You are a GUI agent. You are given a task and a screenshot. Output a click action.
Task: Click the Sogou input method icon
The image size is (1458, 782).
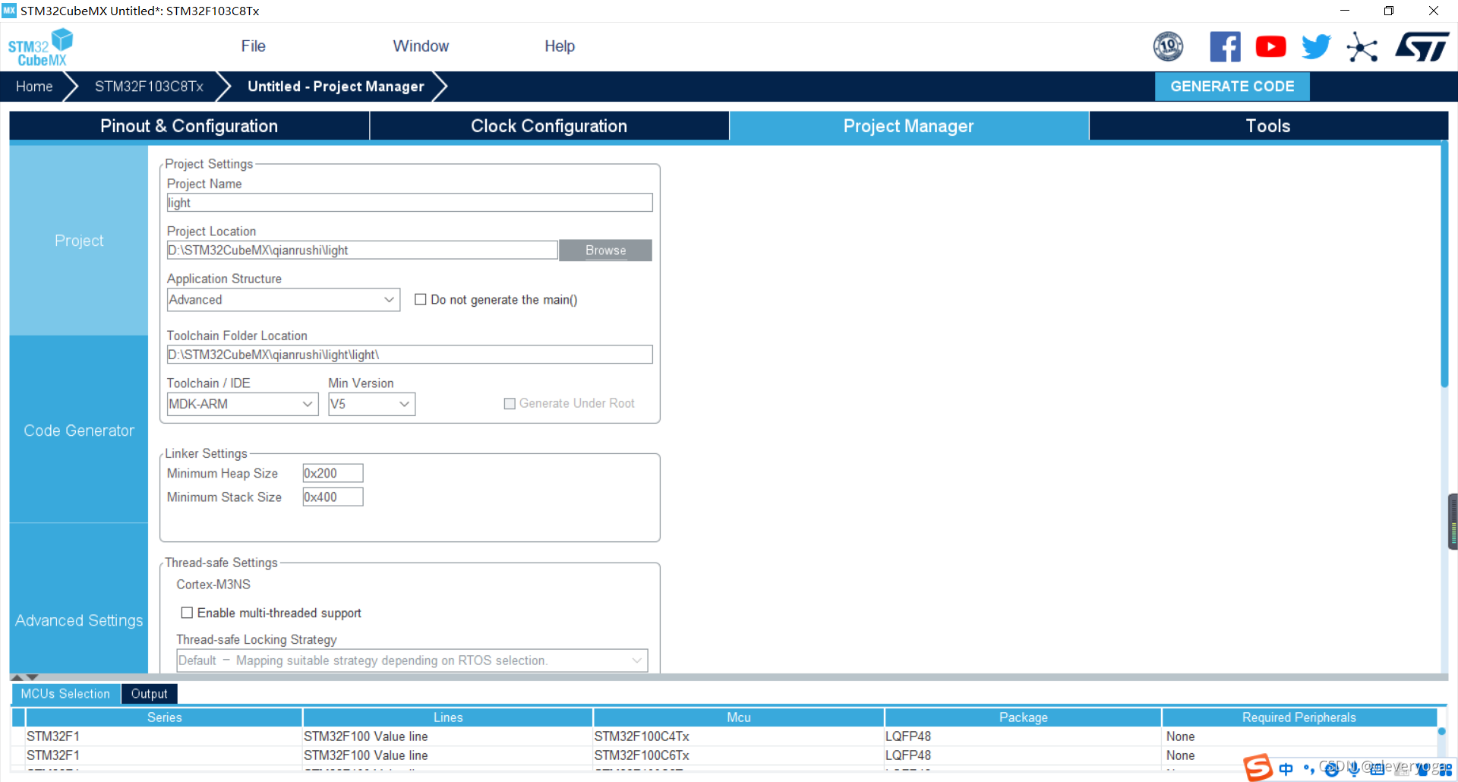point(1258,768)
